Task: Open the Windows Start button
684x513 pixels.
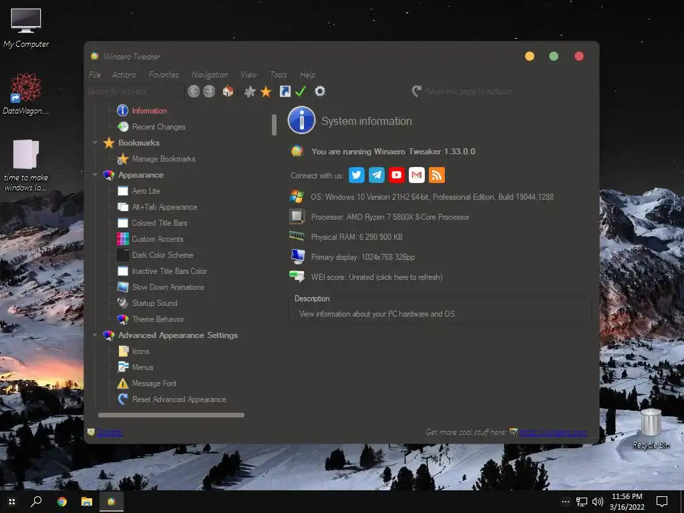Action: [x=12, y=502]
